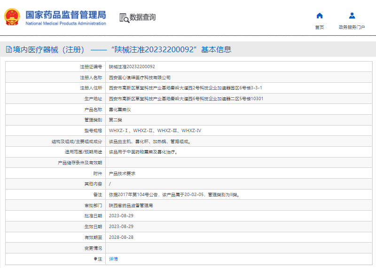Click the 注册人住所 address value

[185, 88]
